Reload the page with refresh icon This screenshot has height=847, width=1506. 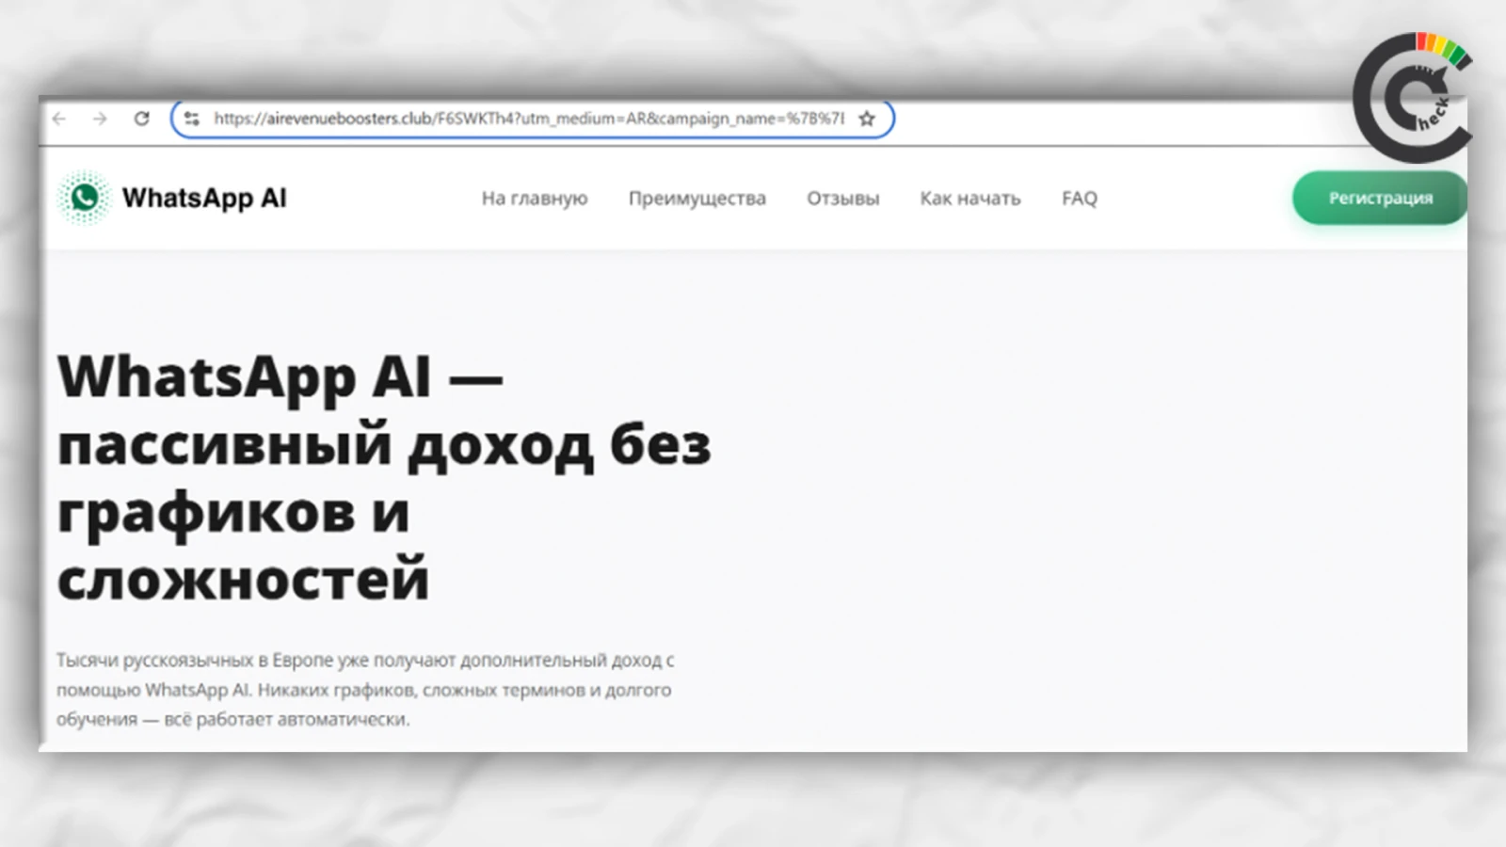coord(141,119)
